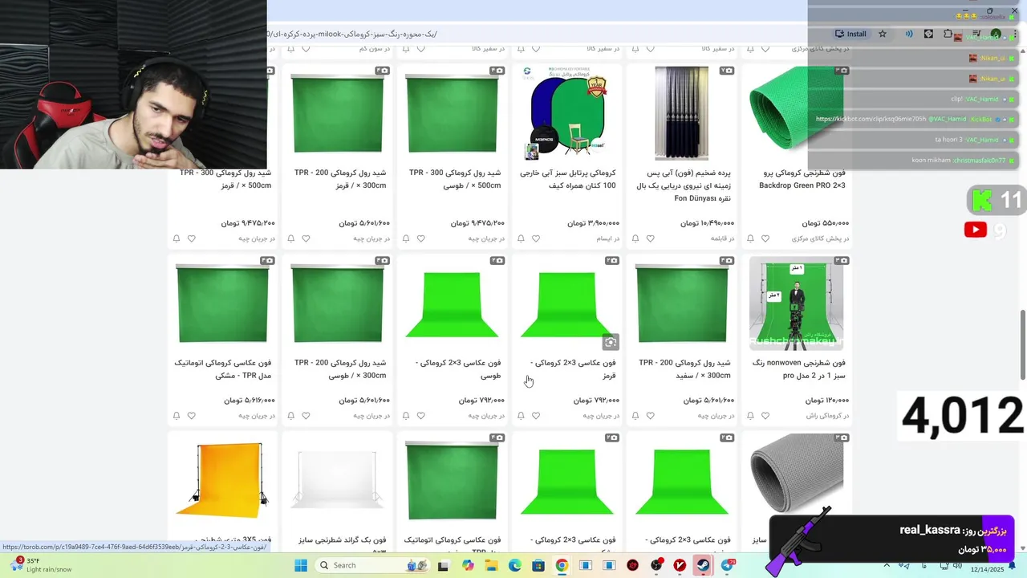Favorite the پرده ضخیم Fon Dünyası product (heart)
Screen dimensions: 1027x578
pos(651,238)
